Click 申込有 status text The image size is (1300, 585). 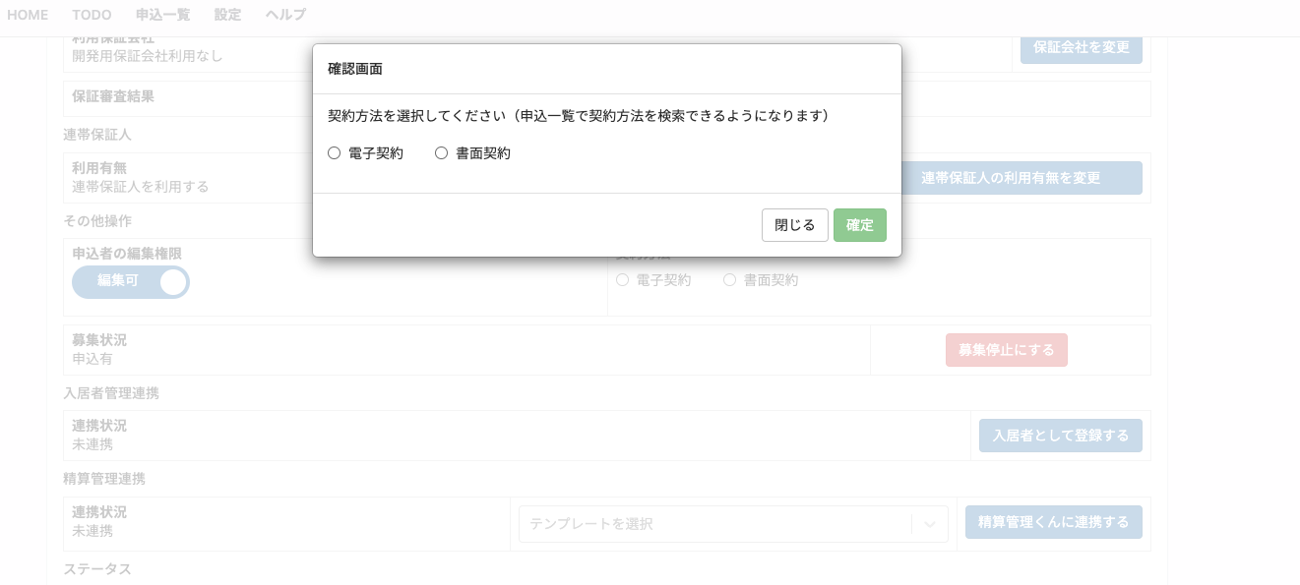(x=93, y=359)
